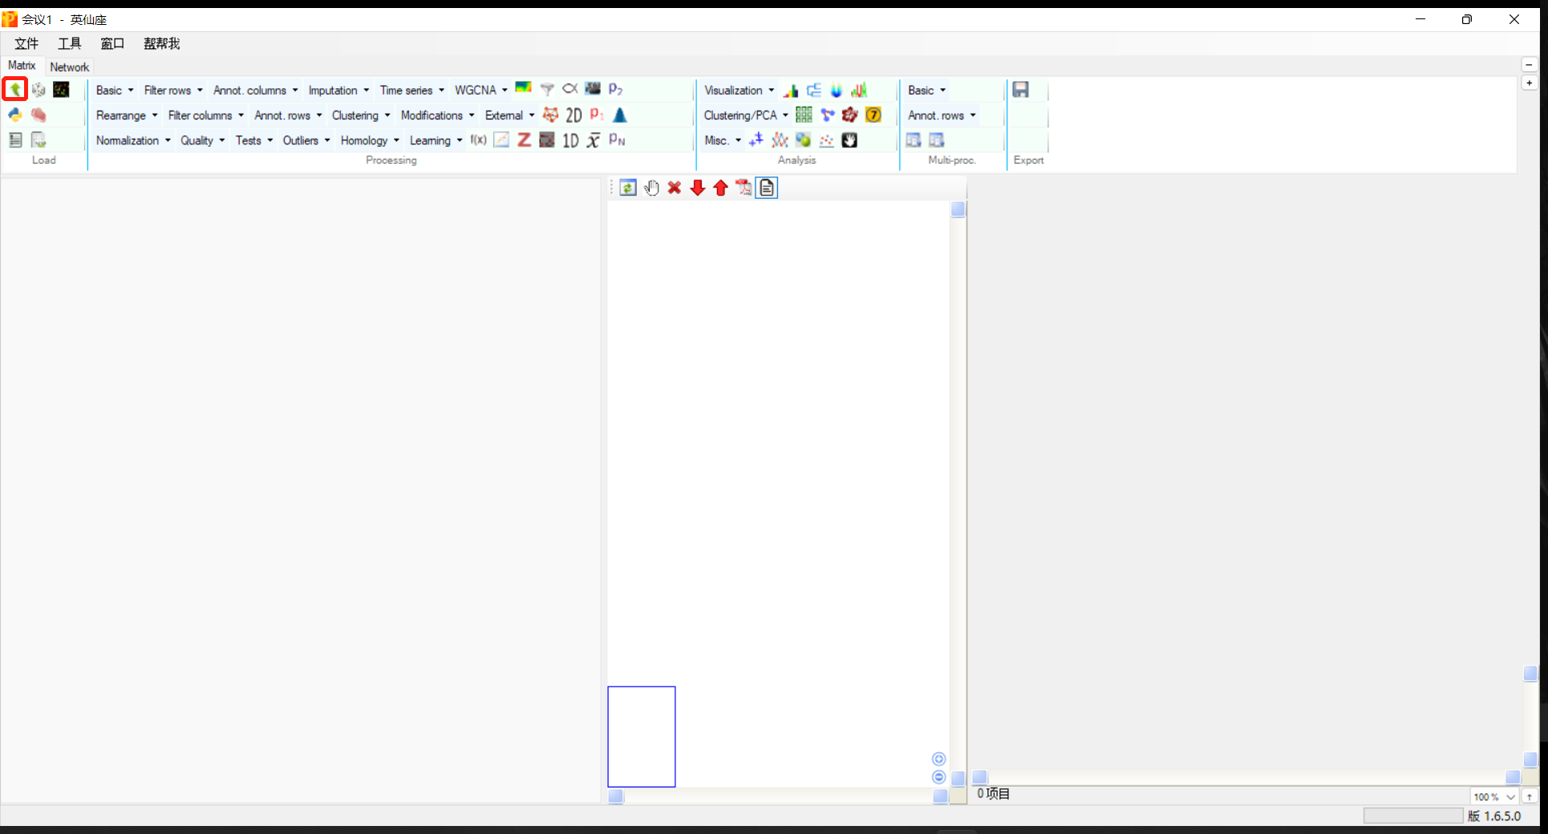Image resolution: width=1548 pixels, height=834 pixels.
Task: Switch to the Matrix tab
Action: tap(22, 66)
